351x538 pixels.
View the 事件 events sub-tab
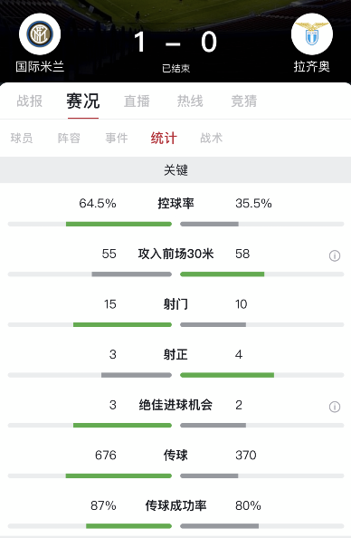click(x=117, y=138)
